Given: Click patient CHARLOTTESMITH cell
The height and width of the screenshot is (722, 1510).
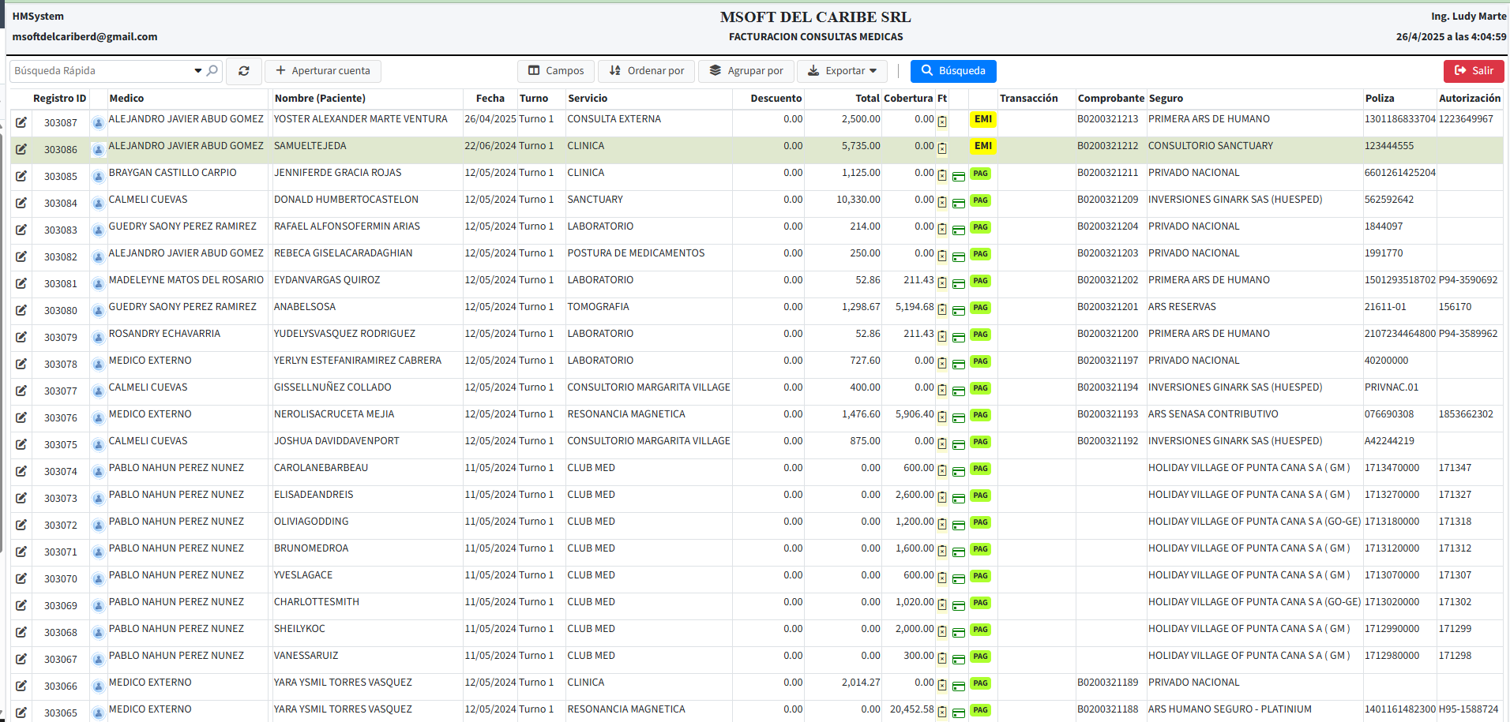Looking at the screenshot, I should 316,602.
